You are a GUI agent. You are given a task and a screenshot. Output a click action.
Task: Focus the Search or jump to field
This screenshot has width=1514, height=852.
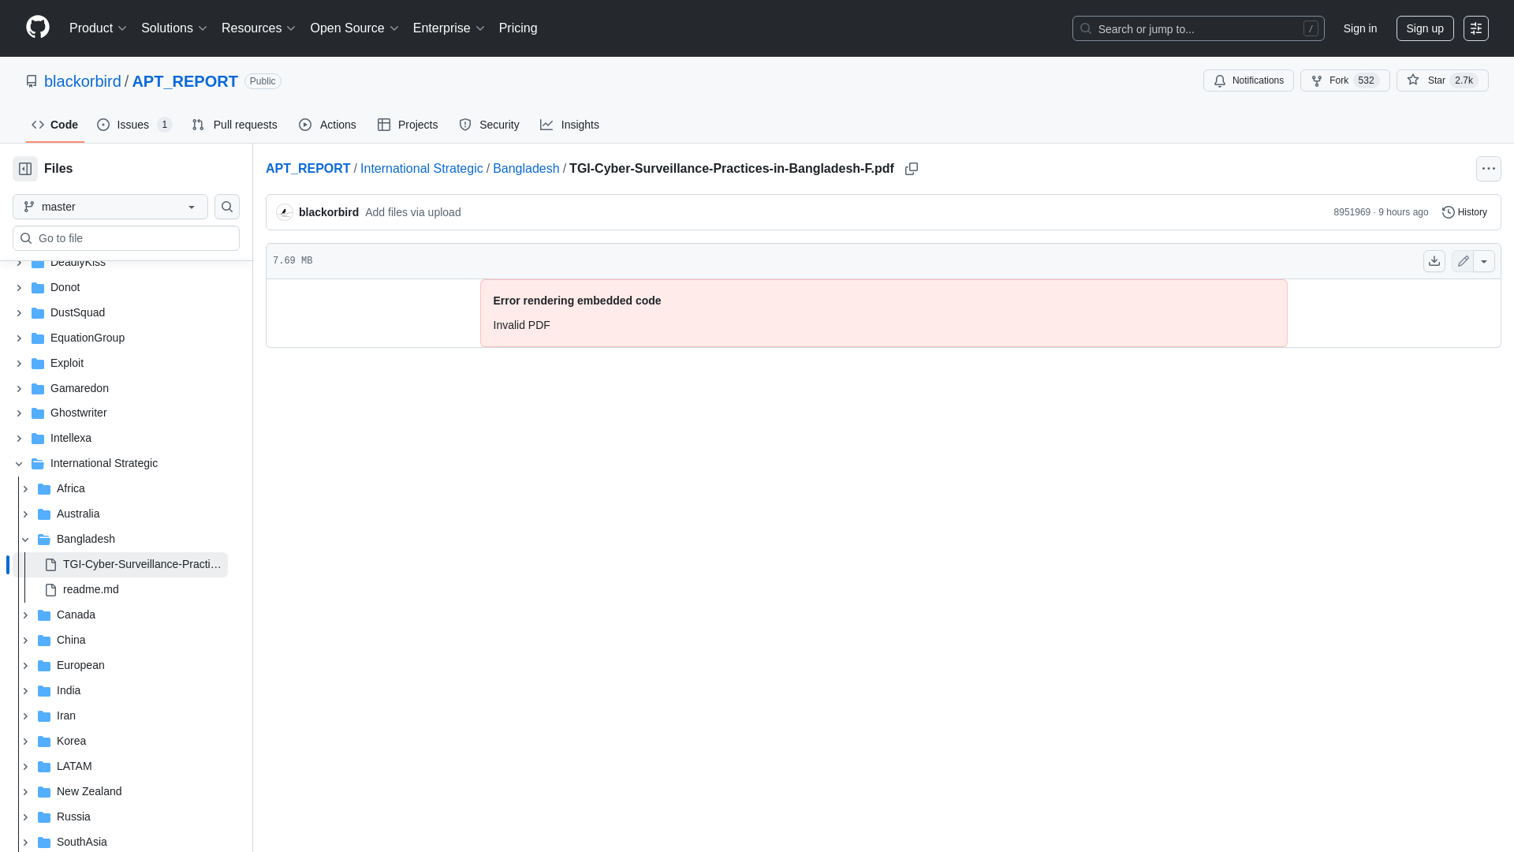(x=1198, y=28)
